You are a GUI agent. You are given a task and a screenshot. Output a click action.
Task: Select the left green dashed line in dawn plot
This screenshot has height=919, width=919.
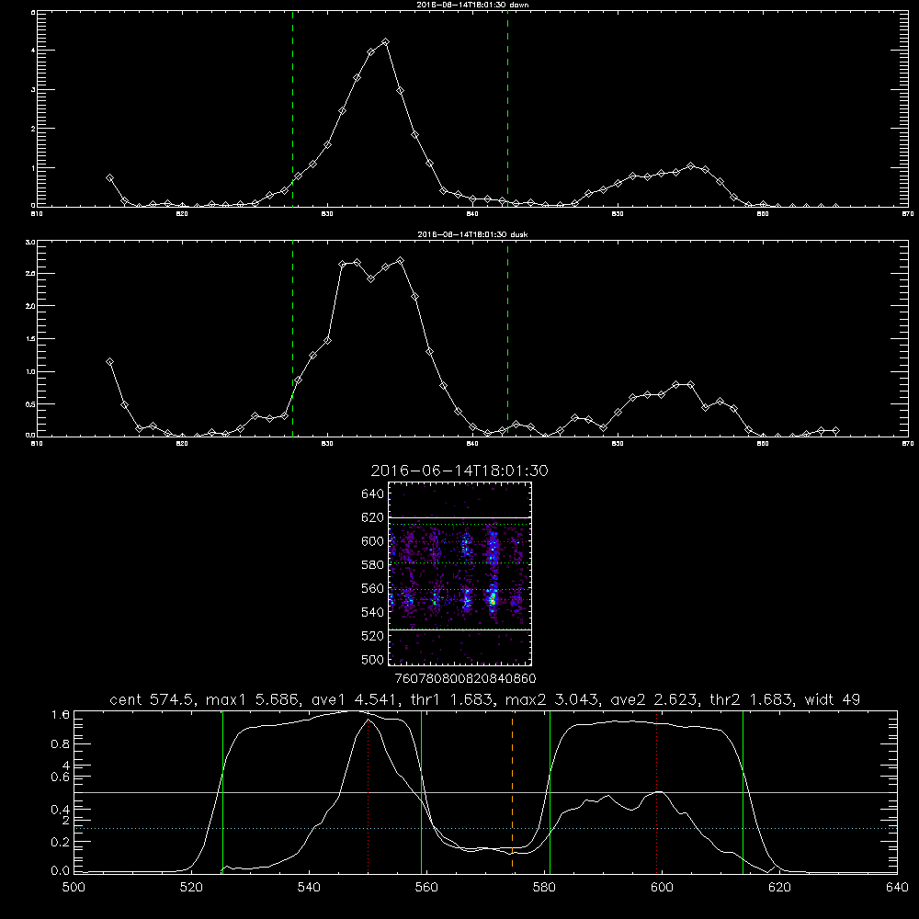pyautogui.click(x=292, y=108)
